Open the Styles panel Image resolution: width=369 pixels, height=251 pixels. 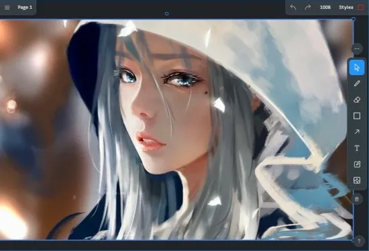click(x=346, y=7)
